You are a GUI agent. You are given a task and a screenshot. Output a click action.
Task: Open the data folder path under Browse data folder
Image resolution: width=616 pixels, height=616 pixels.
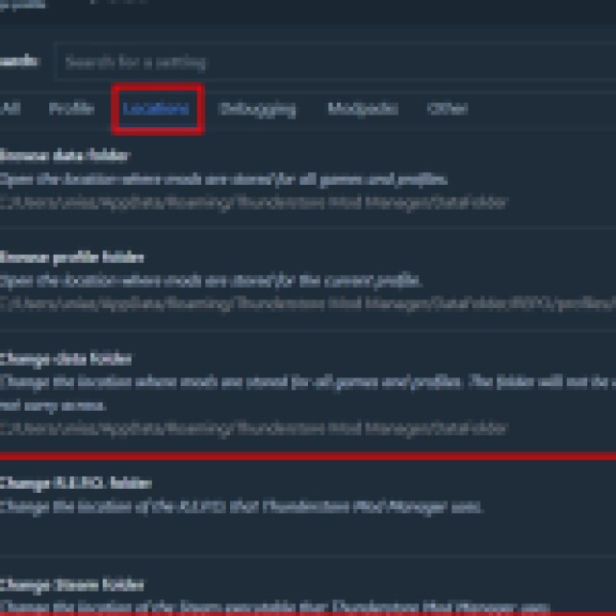pos(254,203)
